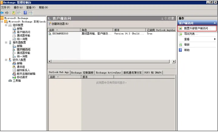
Task: Sort by the 名称 column in server list
Action: [64, 30]
